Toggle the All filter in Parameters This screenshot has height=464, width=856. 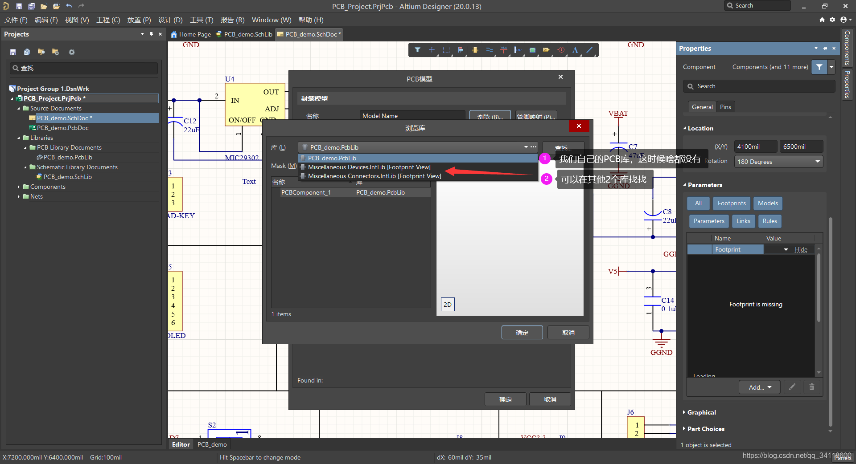[x=698, y=204]
